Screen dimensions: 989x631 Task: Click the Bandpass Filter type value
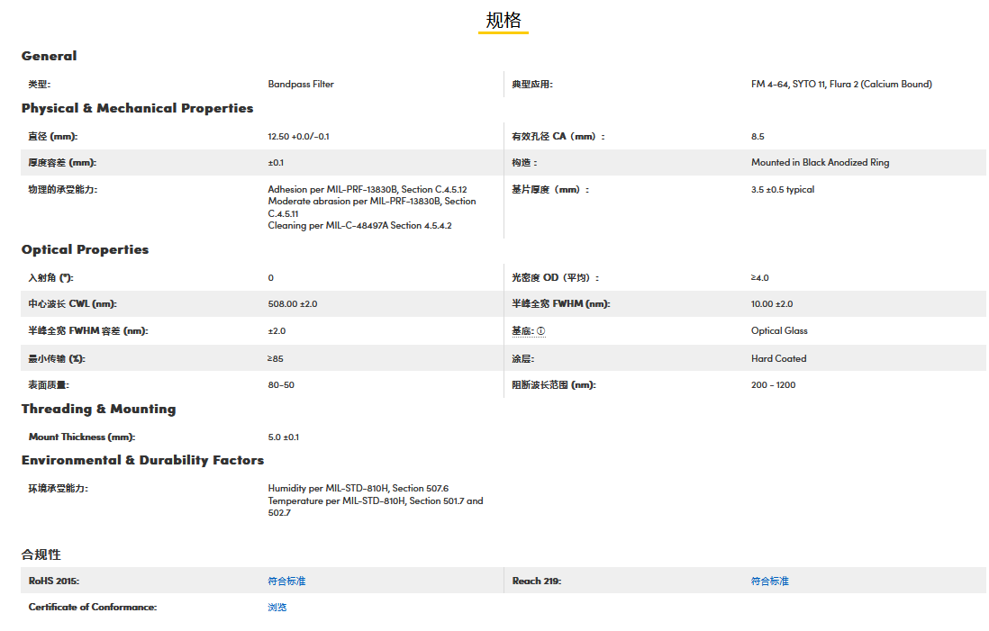pyautogui.click(x=301, y=85)
